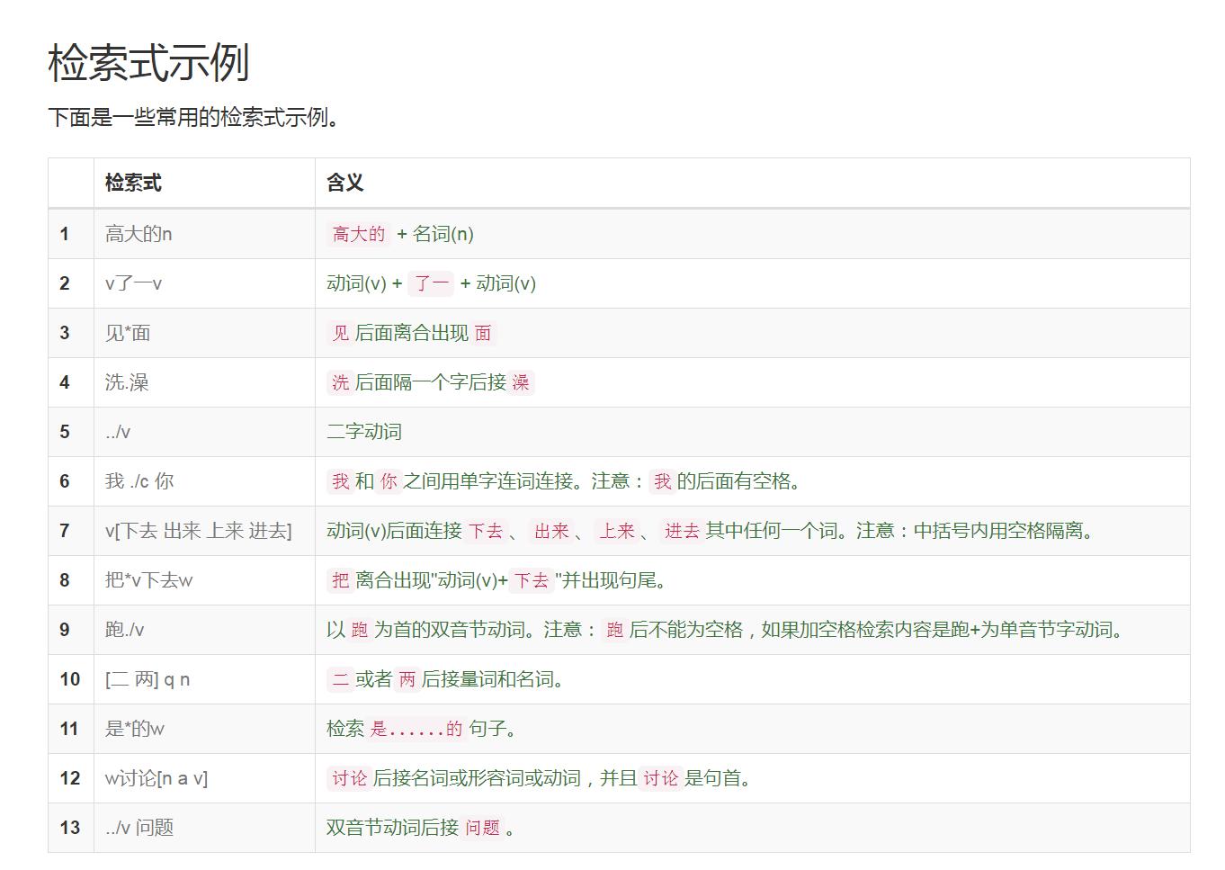
Task: Click the highlighted term 高大的 in row 1
Action: pyautogui.click(x=356, y=234)
